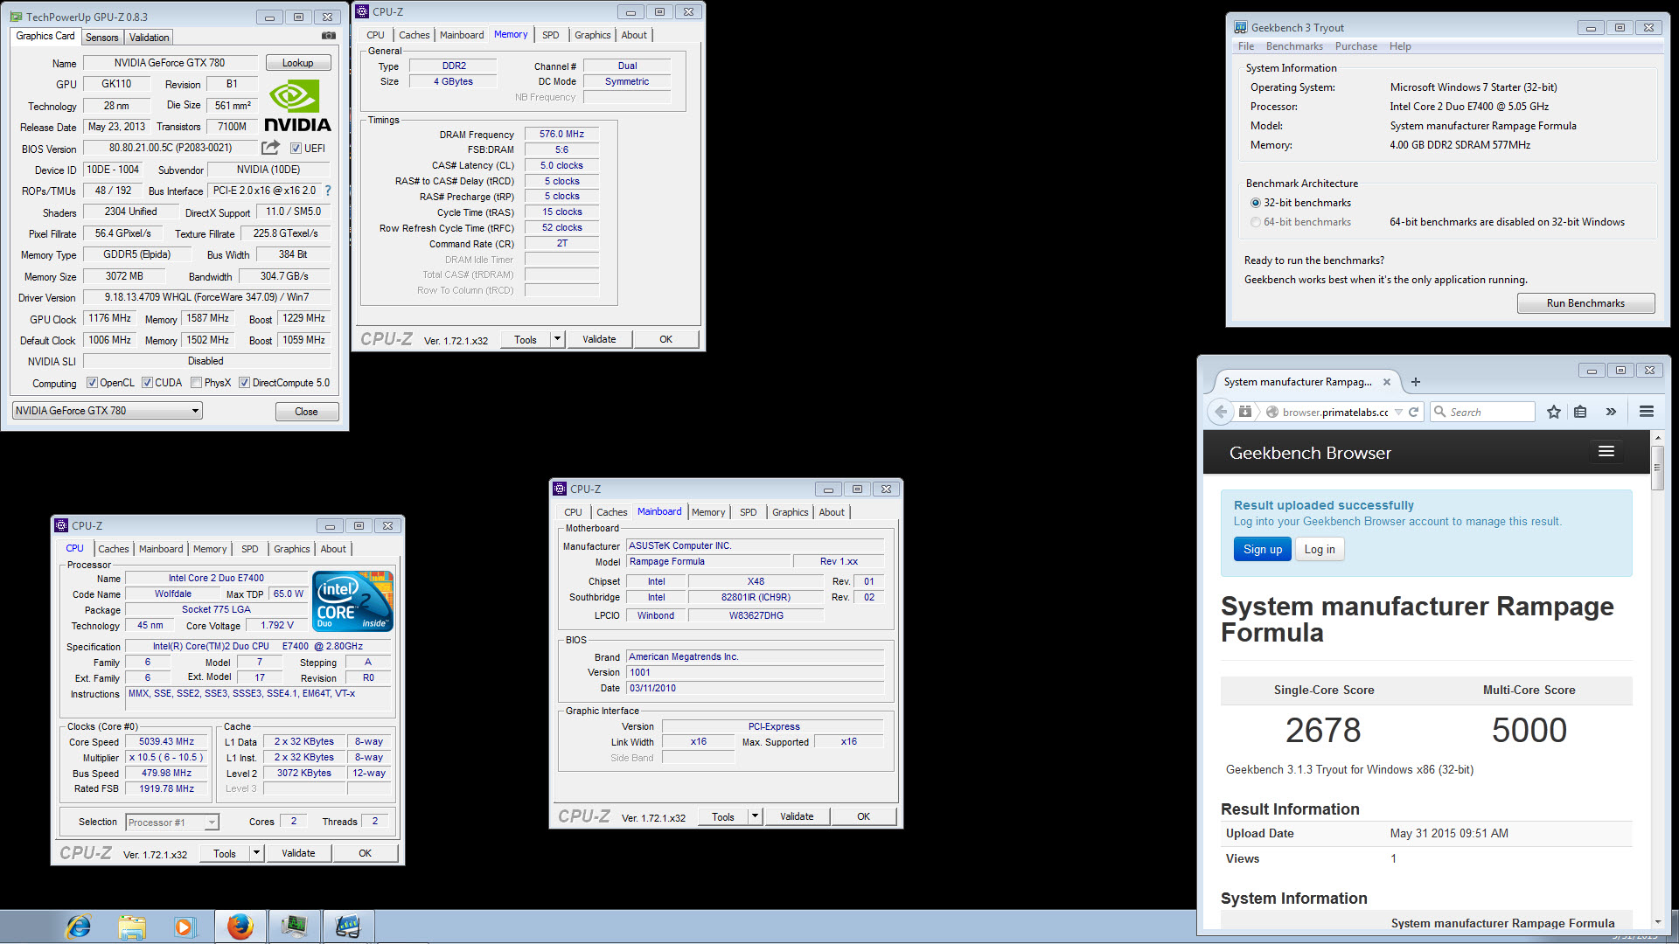Open the Processor #1 selection dropdown
The image size is (1679, 944).
172,822
